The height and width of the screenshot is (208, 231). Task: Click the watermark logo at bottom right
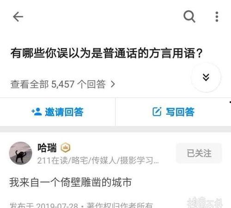point(205,202)
